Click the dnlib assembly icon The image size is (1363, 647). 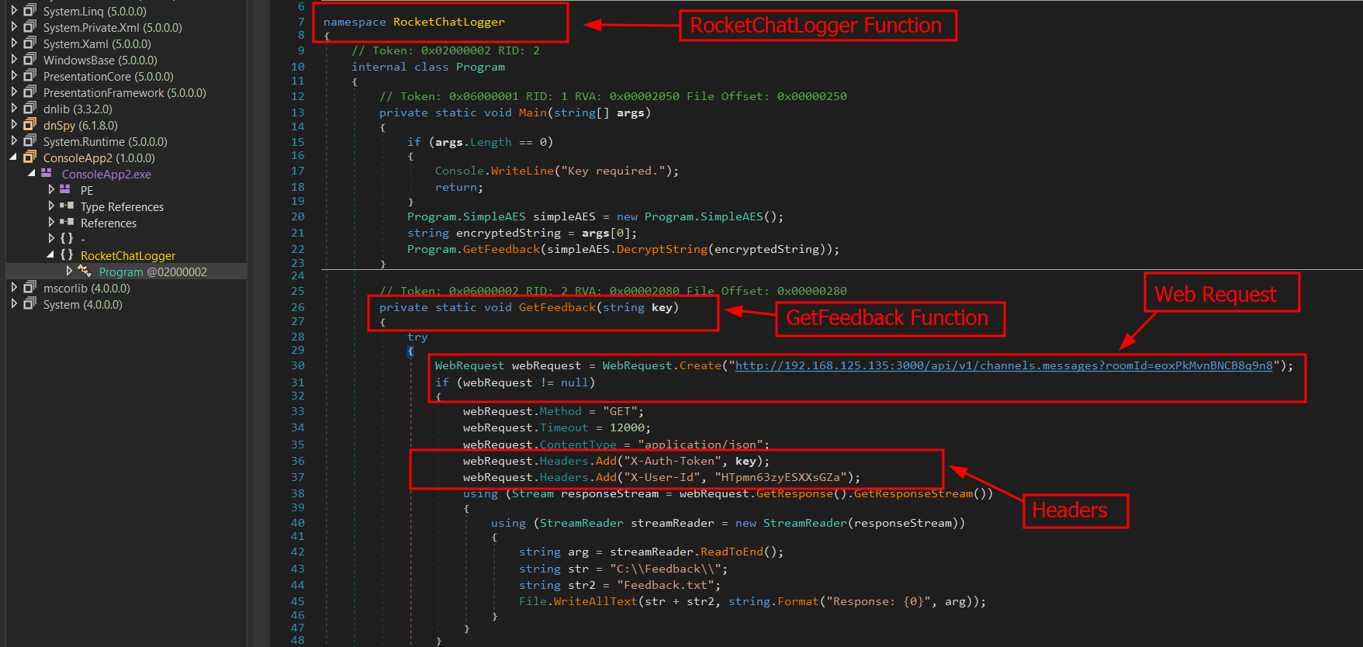[29, 108]
